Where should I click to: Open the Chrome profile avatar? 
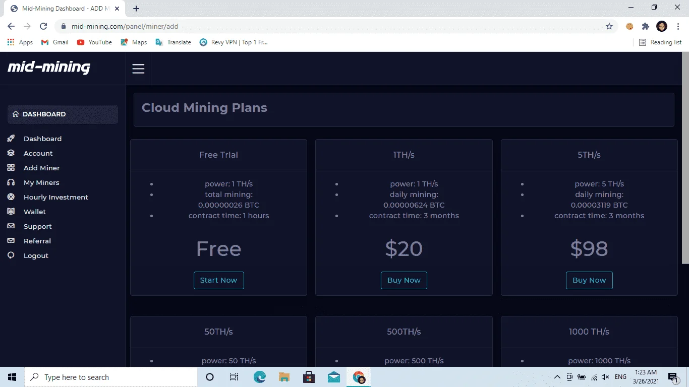coord(662,26)
